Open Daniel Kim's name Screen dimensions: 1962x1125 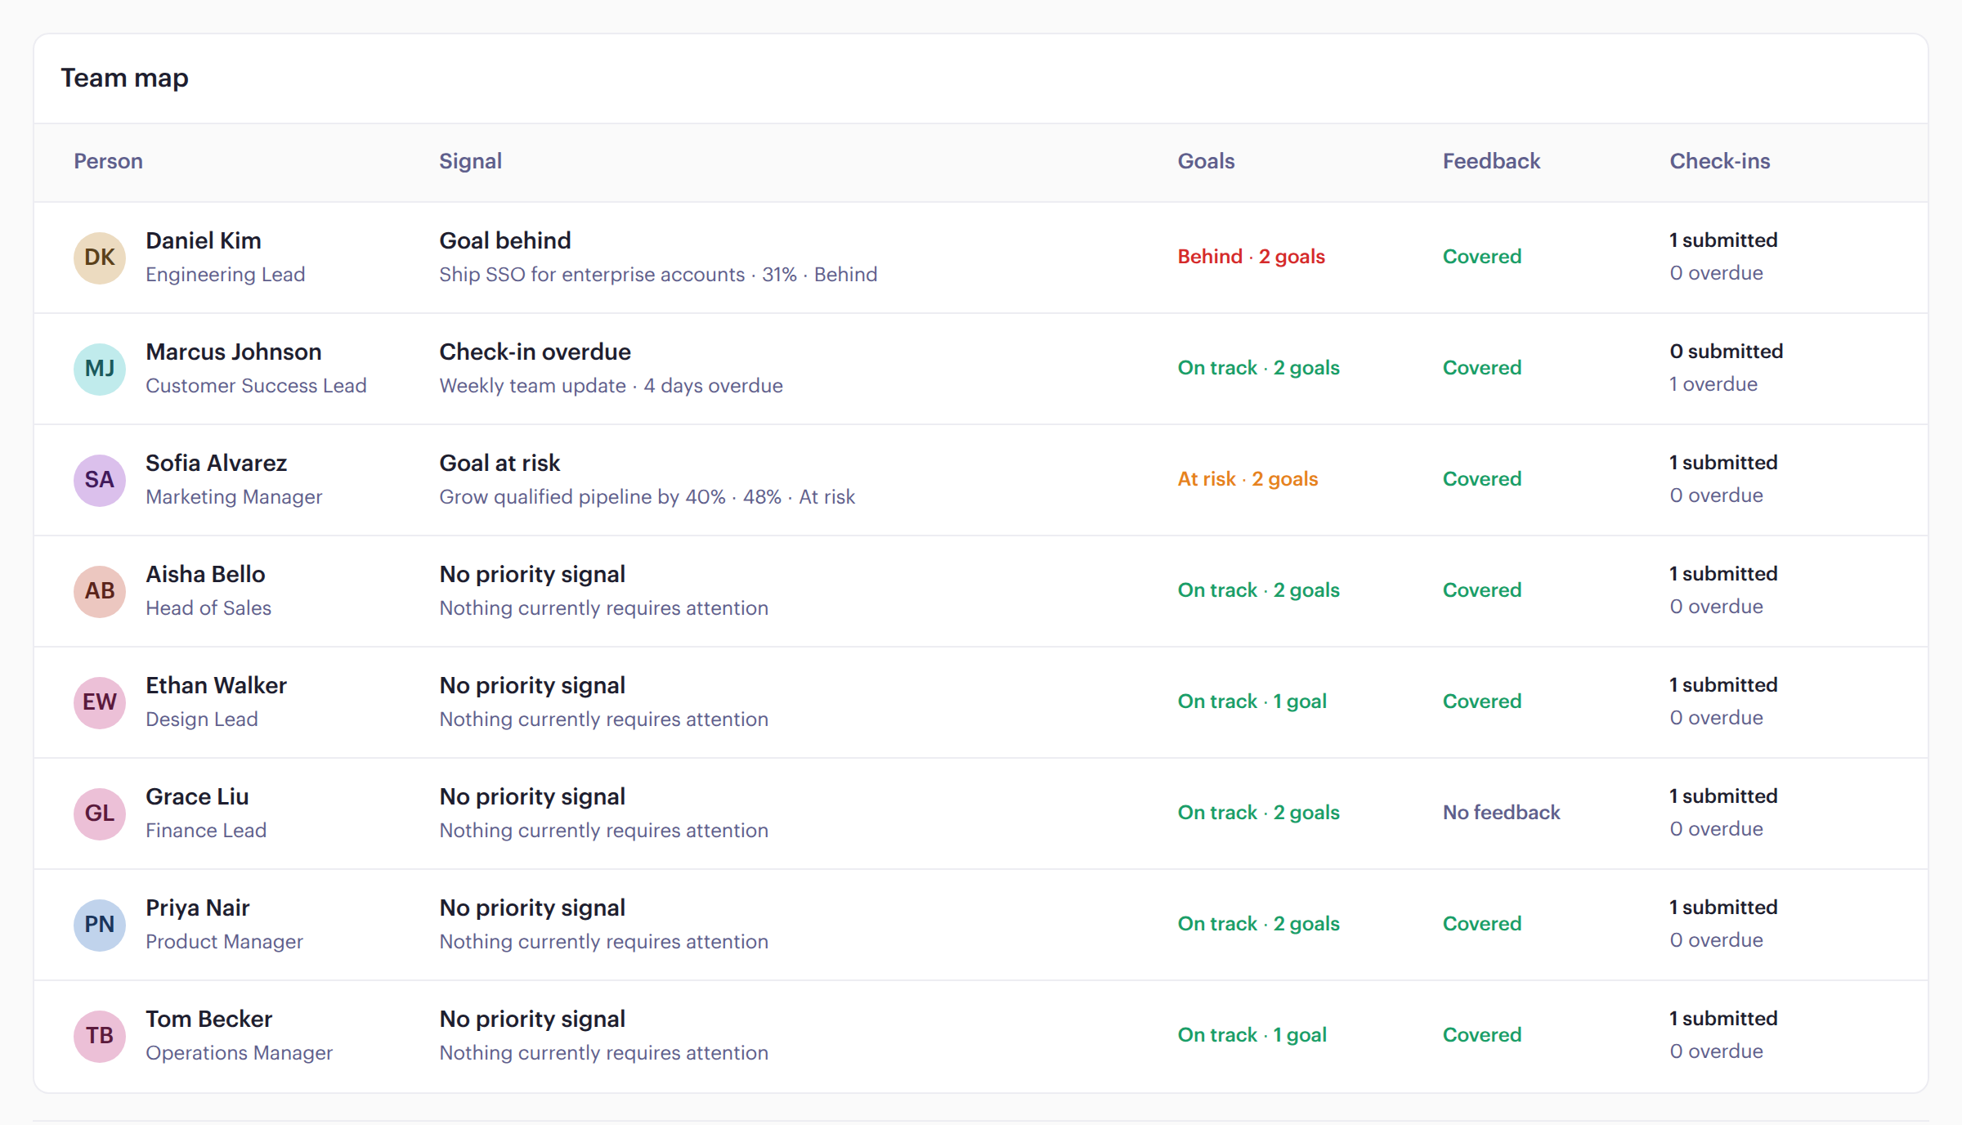(204, 240)
